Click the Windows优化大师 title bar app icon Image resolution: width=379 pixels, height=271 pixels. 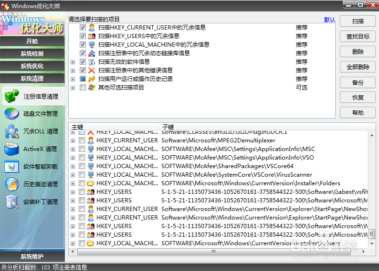[x=5, y=6]
